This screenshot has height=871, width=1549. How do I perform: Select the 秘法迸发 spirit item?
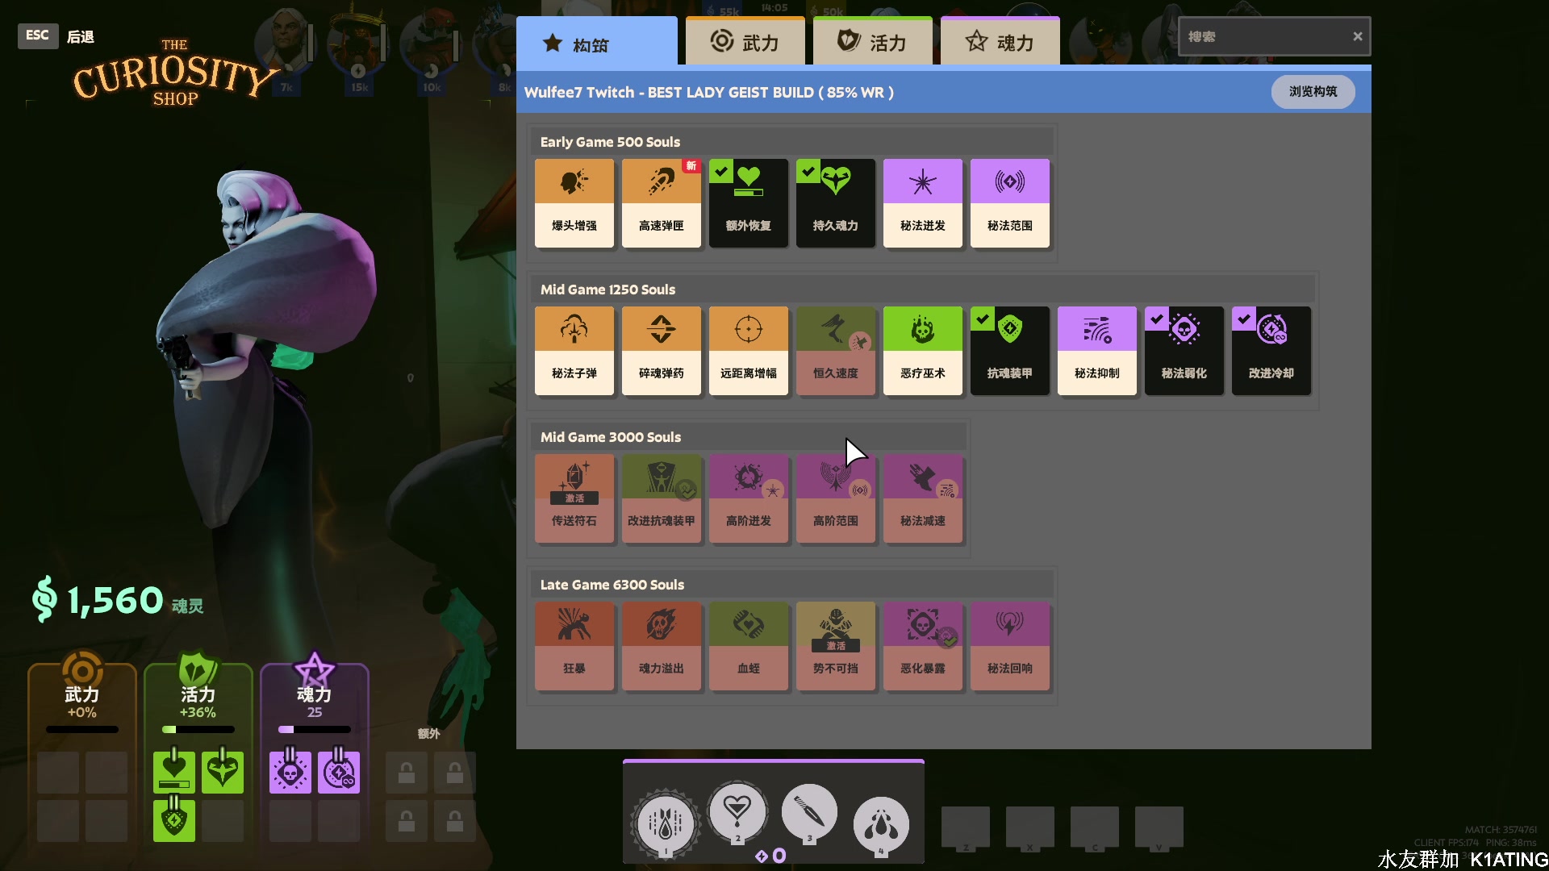(x=922, y=203)
